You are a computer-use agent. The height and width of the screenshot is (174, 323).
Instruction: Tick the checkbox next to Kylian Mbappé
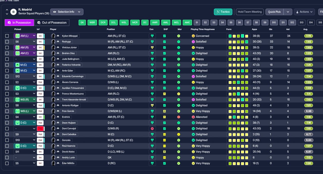(7, 36)
